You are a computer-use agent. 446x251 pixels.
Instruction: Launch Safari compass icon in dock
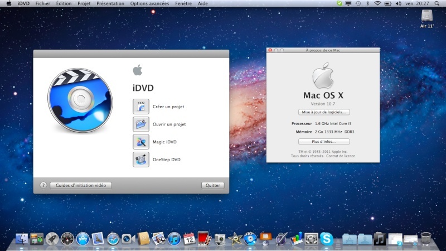[113, 239]
